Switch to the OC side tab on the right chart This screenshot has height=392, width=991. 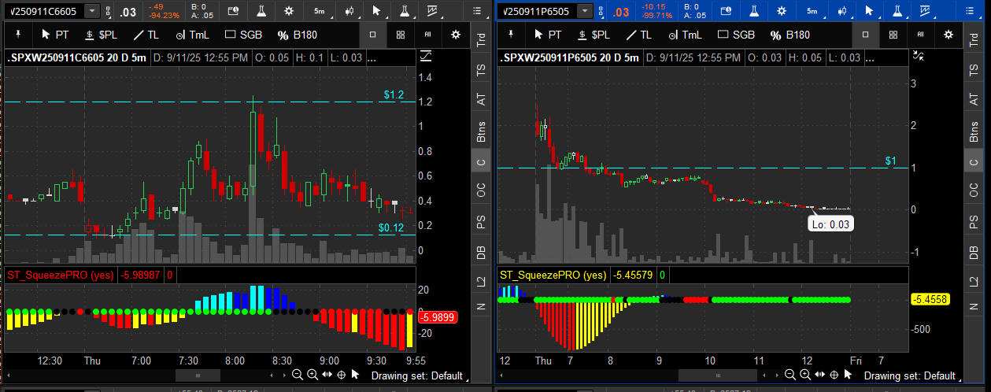[974, 190]
